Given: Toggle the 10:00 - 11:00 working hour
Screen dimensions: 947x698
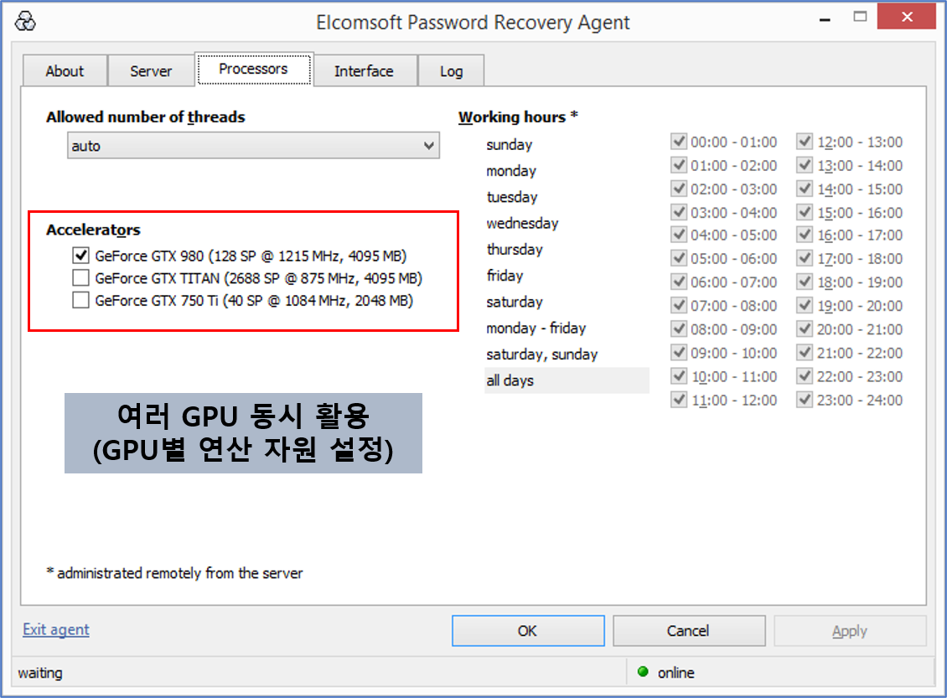Looking at the screenshot, I should [679, 376].
